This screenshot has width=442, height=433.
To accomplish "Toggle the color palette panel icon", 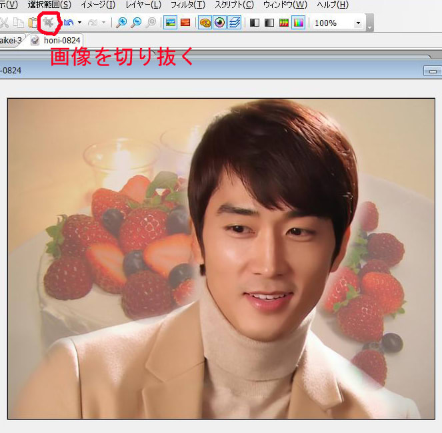I will (x=205, y=23).
